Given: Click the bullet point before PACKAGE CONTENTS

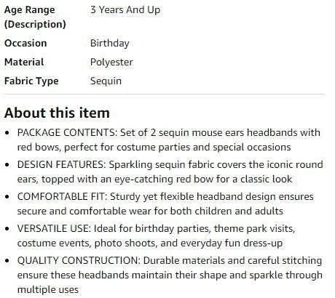Looking at the screenshot, I should 7,133.
